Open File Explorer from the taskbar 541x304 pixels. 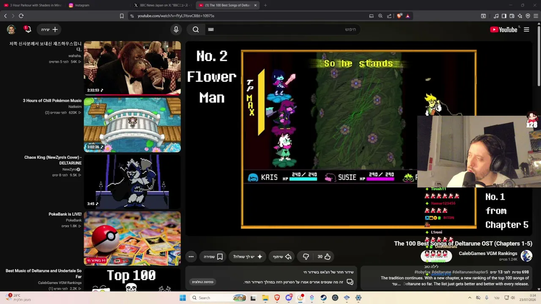tap(265, 298)
